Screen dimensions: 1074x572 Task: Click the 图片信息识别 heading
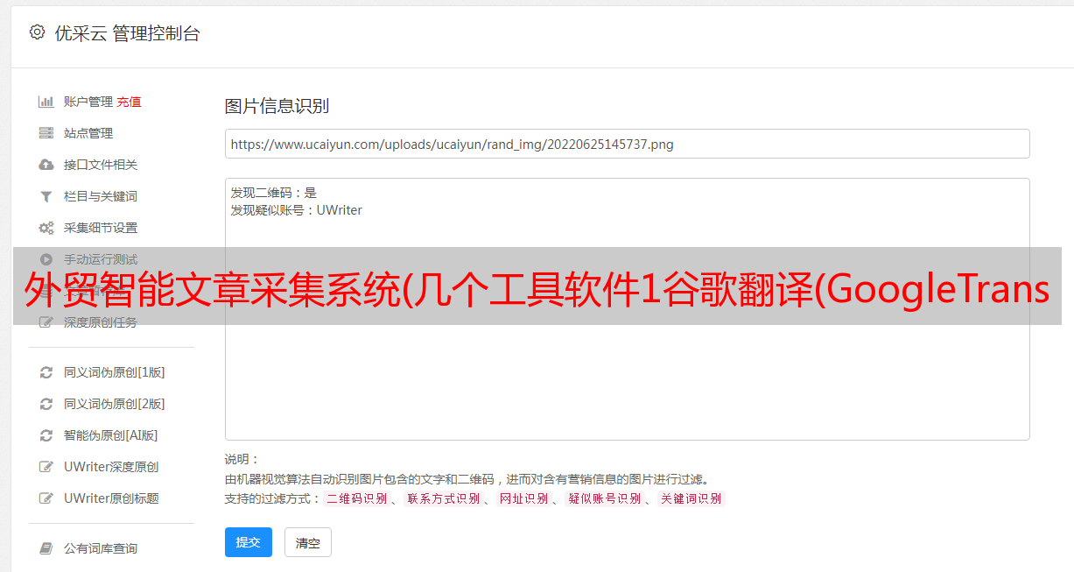[x=277, y=106]
